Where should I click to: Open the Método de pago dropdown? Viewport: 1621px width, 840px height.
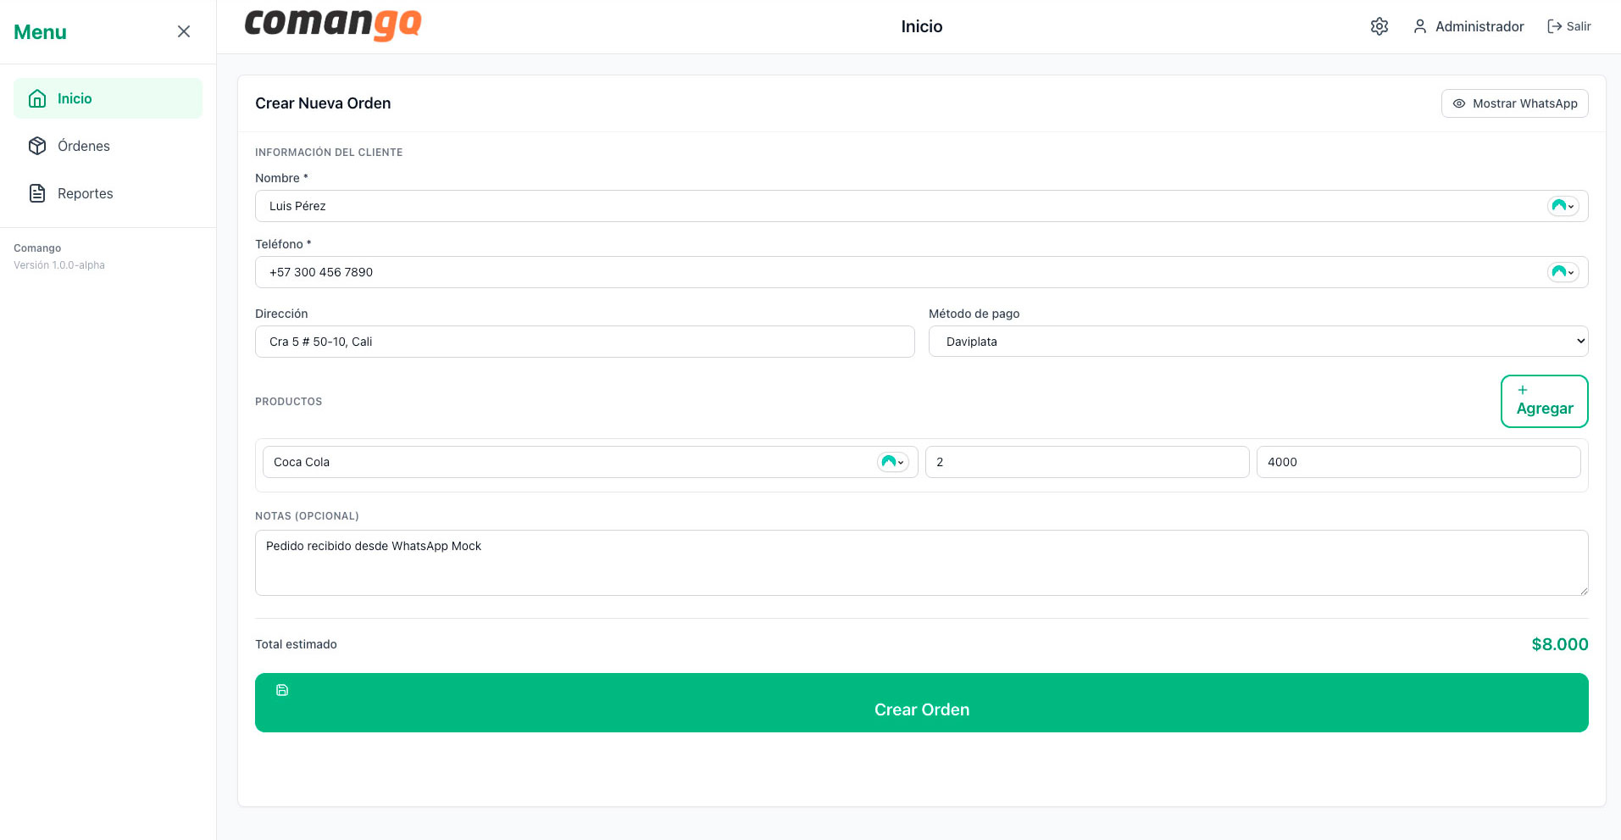coord(1257,342)
